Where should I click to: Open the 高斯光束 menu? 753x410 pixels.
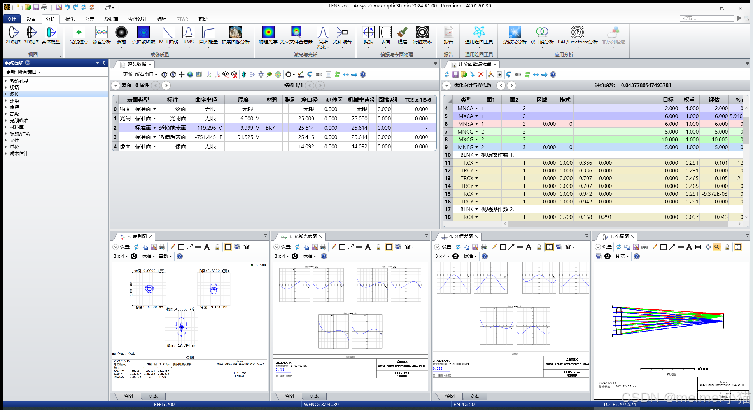[323, 38]
